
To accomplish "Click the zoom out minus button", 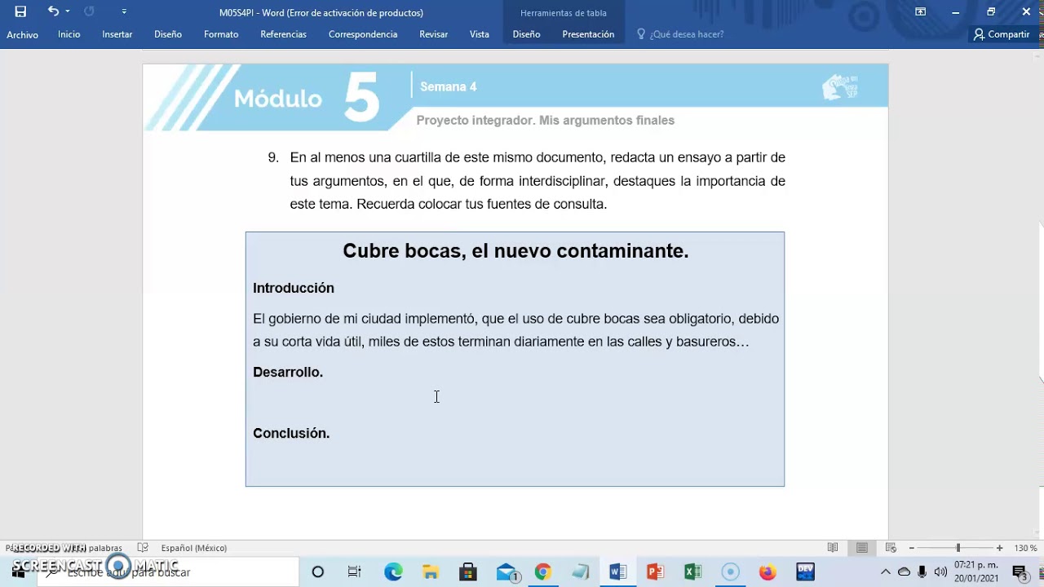I will (911, 548).
